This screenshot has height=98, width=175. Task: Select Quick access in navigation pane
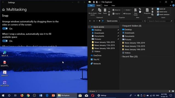click(104, 27)
